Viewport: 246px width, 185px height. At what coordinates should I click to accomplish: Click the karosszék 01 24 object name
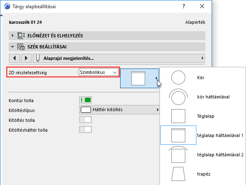point(25,22)
